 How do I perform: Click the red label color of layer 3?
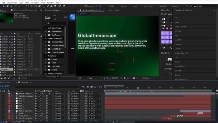click(9, 99)
